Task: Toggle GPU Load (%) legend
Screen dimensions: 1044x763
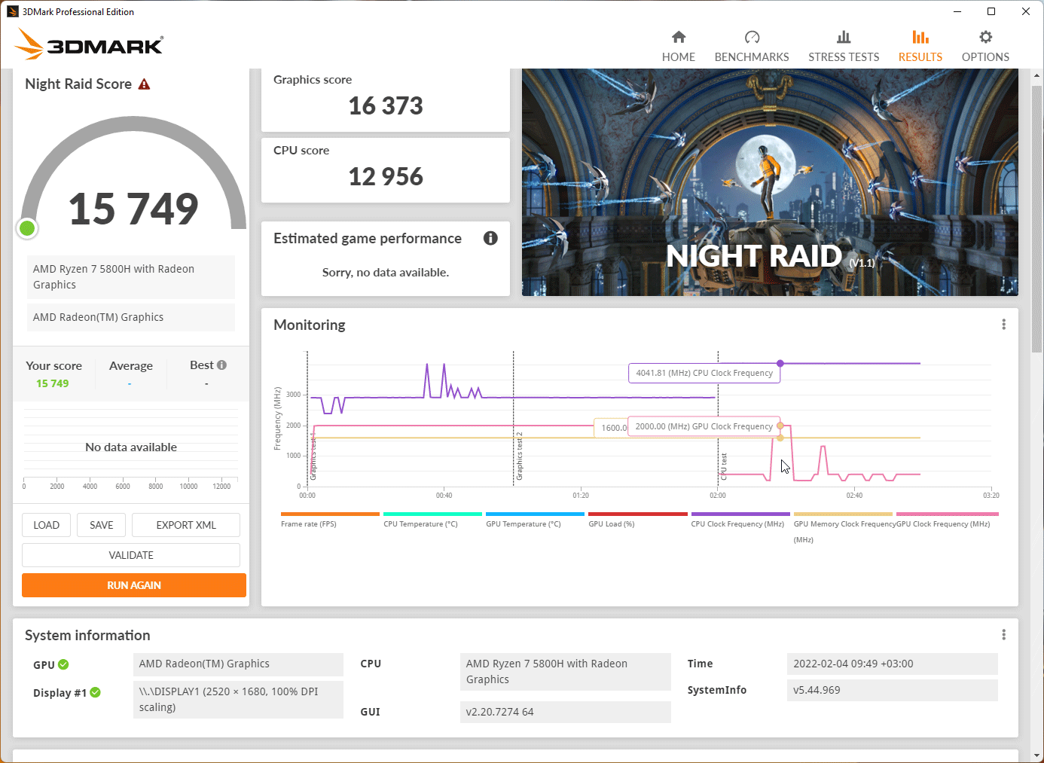Action: click(637, 520)
